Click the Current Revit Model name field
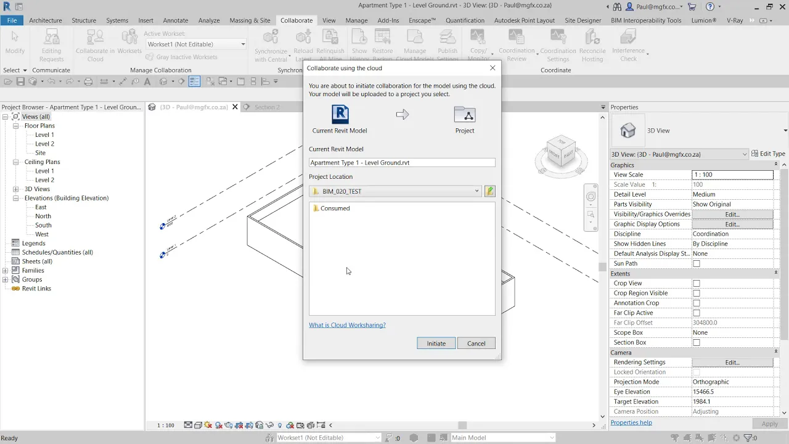 click(402, 163)
